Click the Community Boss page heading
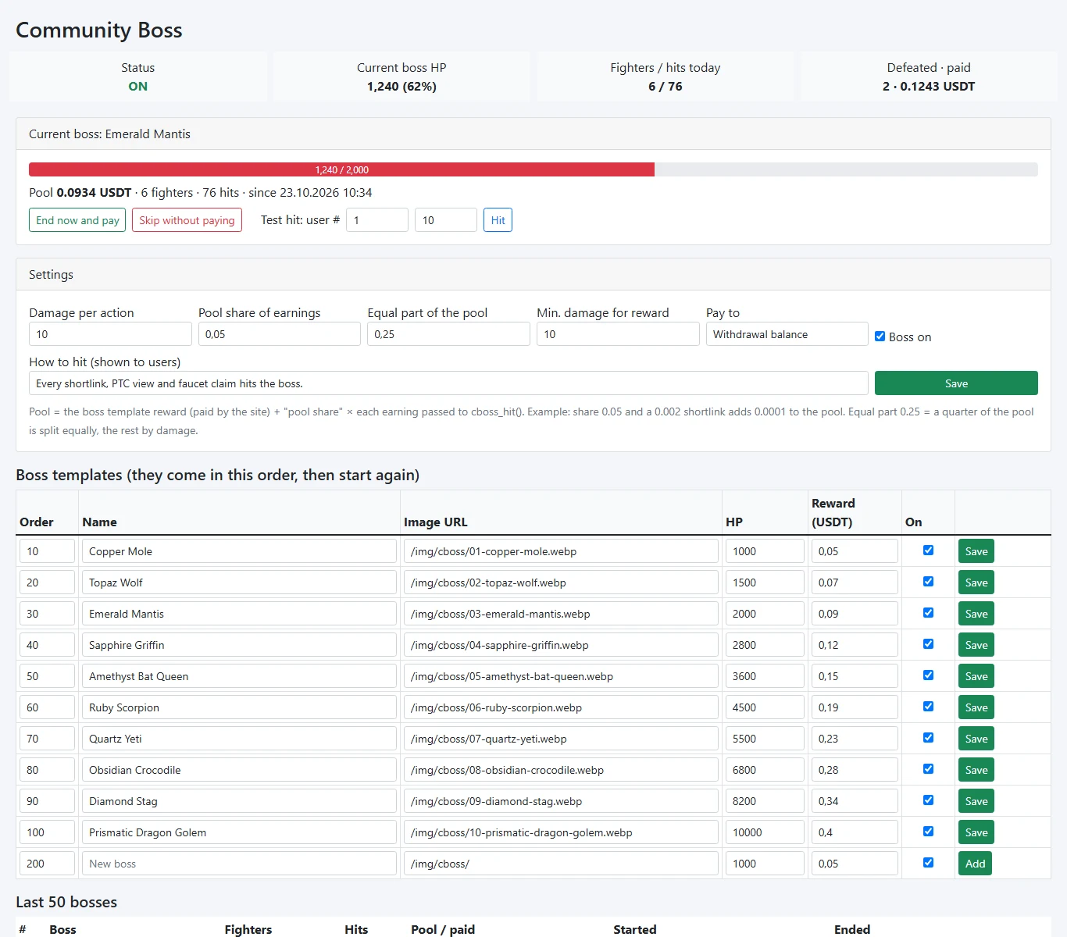1067x937 pixels. [x=99, y=30]
